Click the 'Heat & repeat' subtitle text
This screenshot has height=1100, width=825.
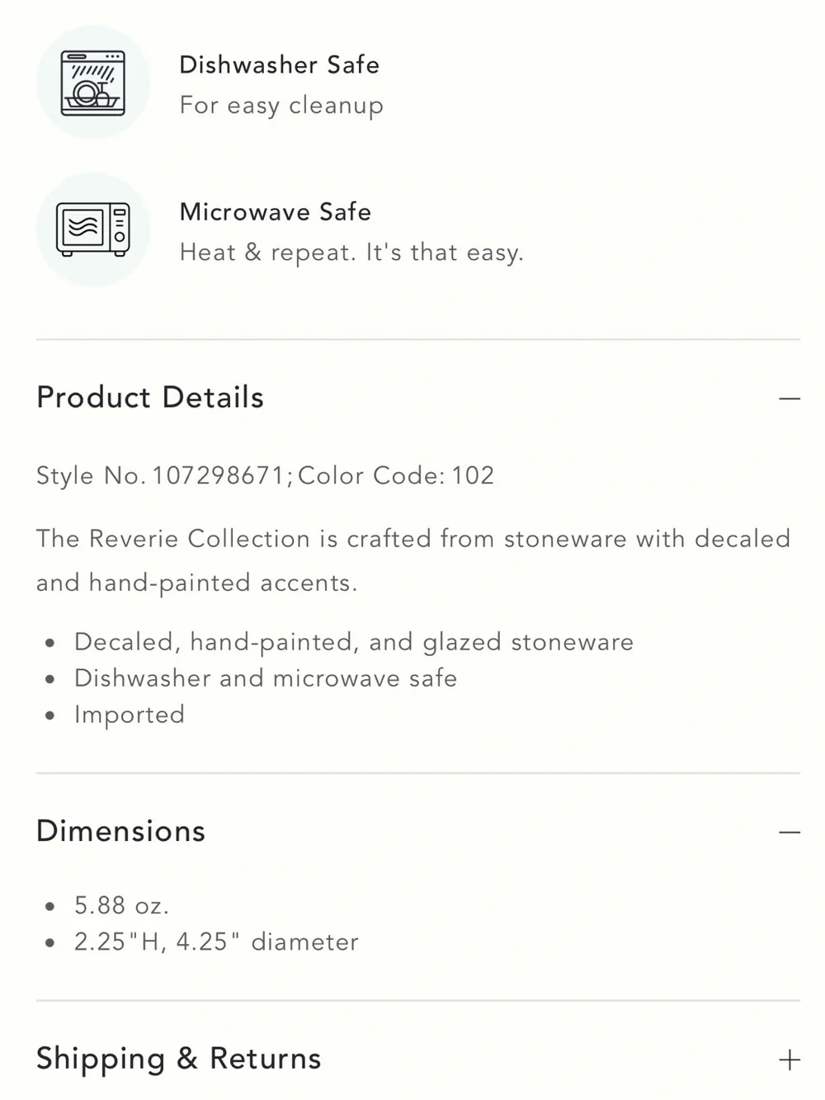[x=351, y=253]
